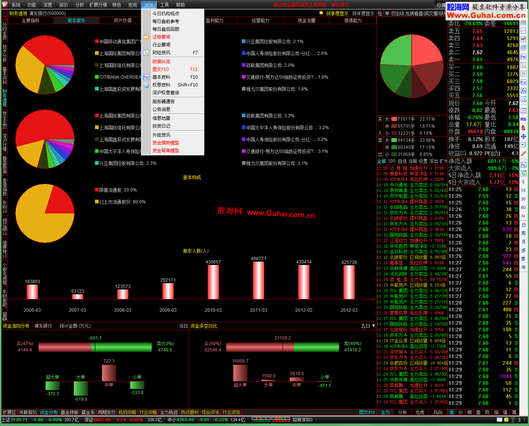The height and width of the screenshot is (426, 529).
Task: Switch to 龙虎 bottom tab
Action: pos(420,413)
